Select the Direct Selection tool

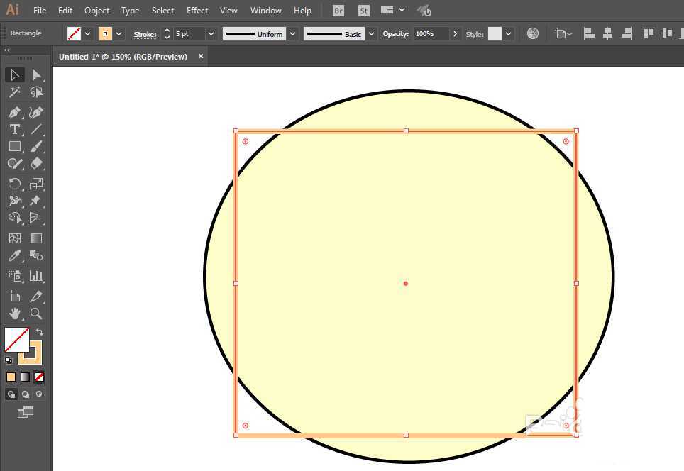click(36, 75)
